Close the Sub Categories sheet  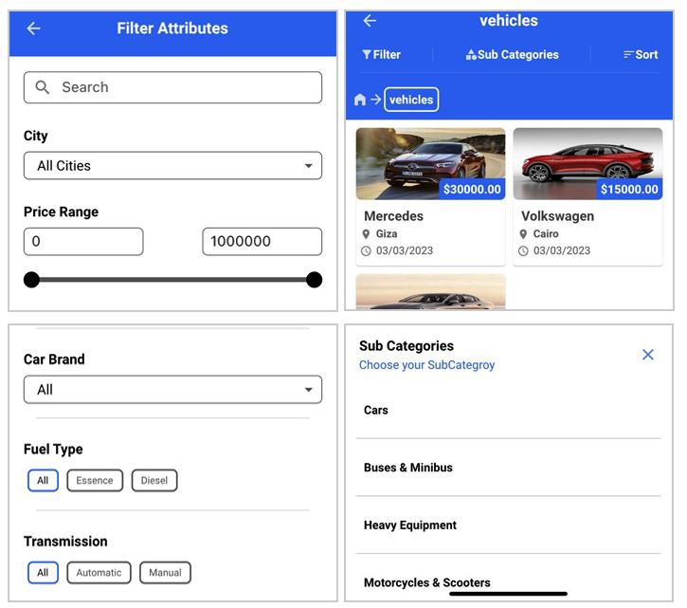648,355
